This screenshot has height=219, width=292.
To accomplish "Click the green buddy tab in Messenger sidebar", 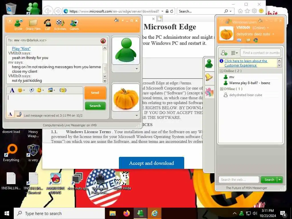I will [209, 64].
